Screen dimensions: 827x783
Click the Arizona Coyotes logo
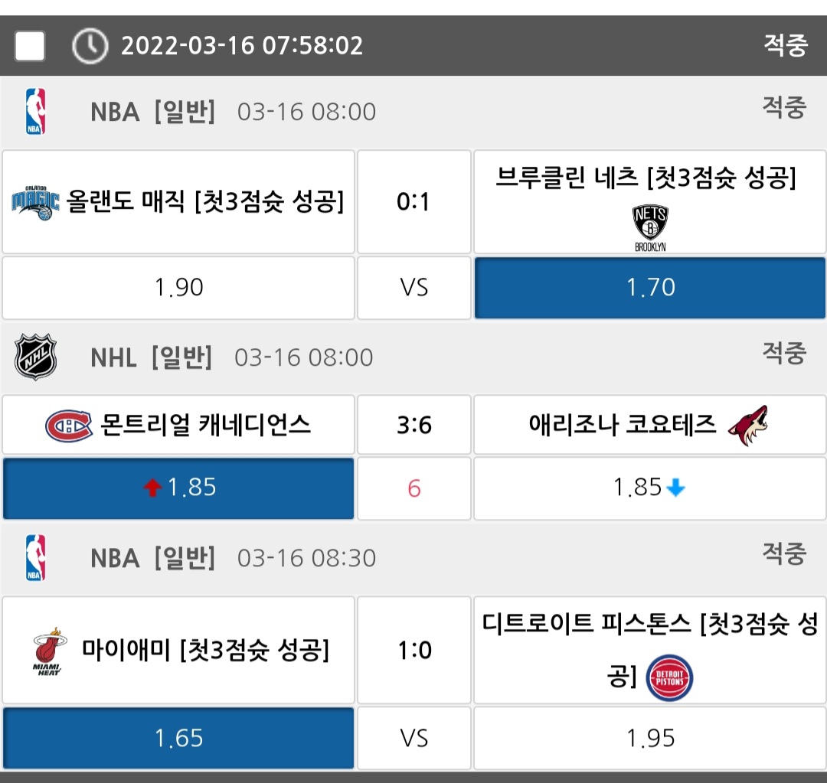pos(747,426)
